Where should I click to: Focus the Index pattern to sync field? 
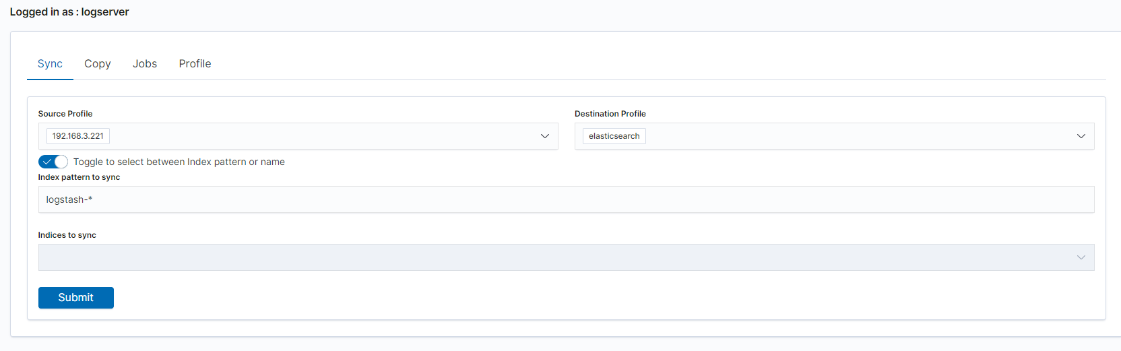566,199
